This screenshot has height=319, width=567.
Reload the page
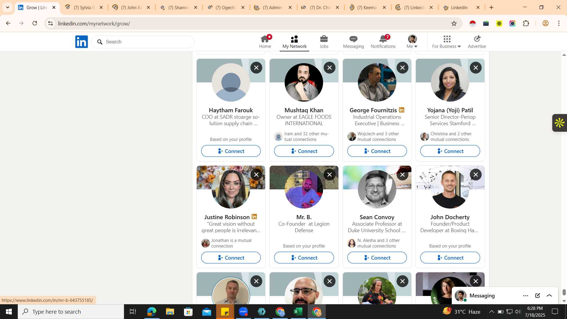35,23
